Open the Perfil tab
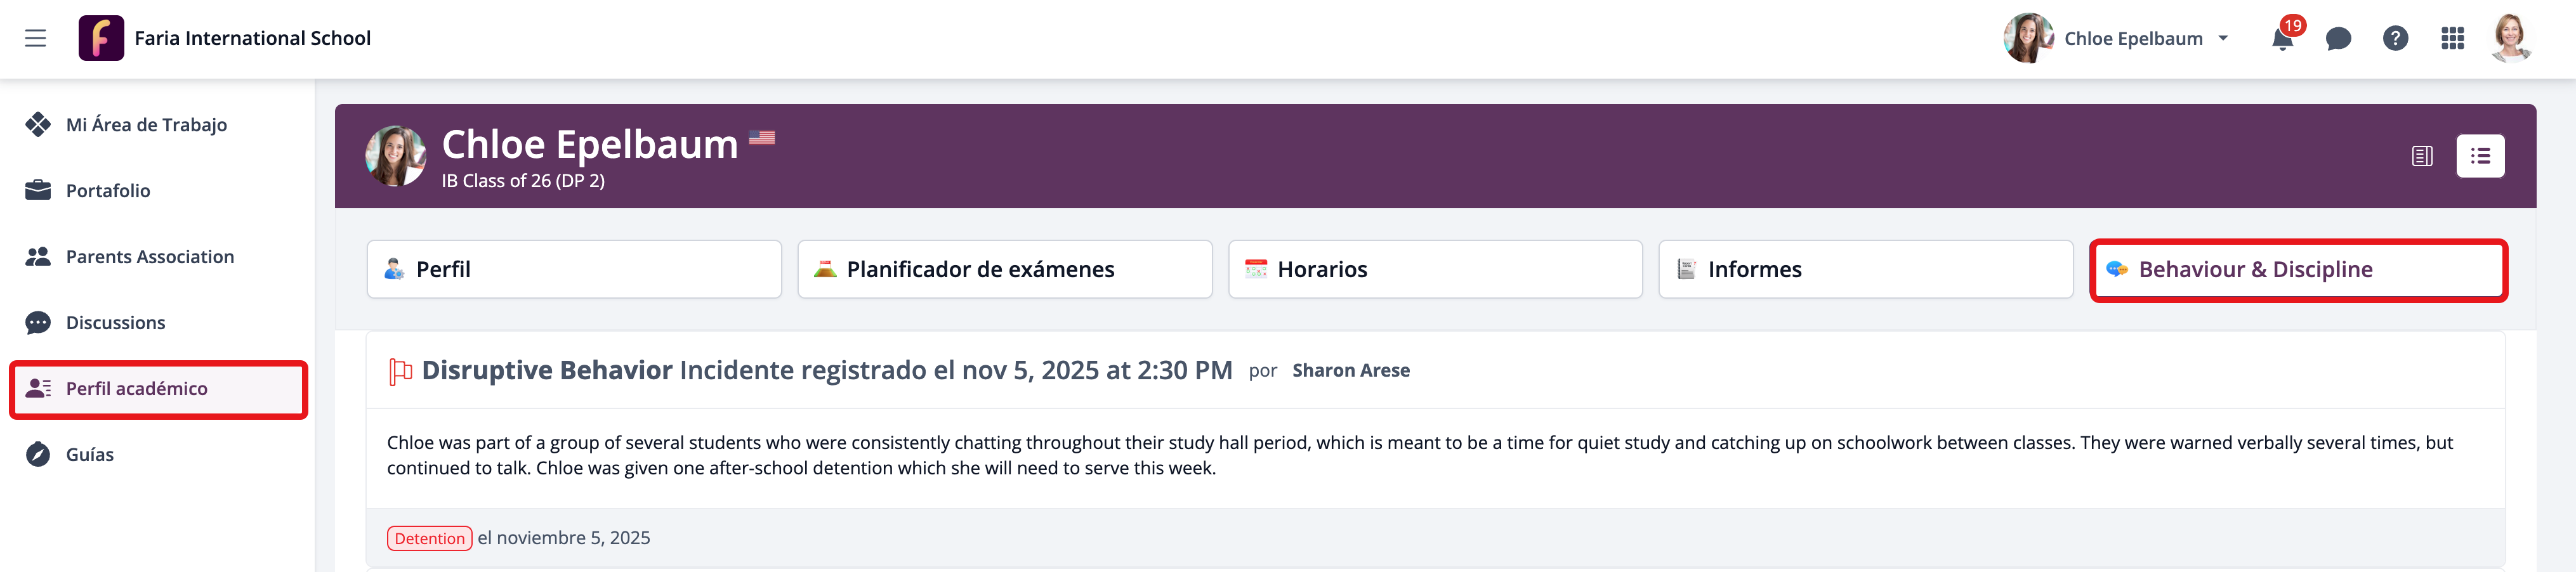Viewport: 2576px width, 572px height. coord(574,269)
